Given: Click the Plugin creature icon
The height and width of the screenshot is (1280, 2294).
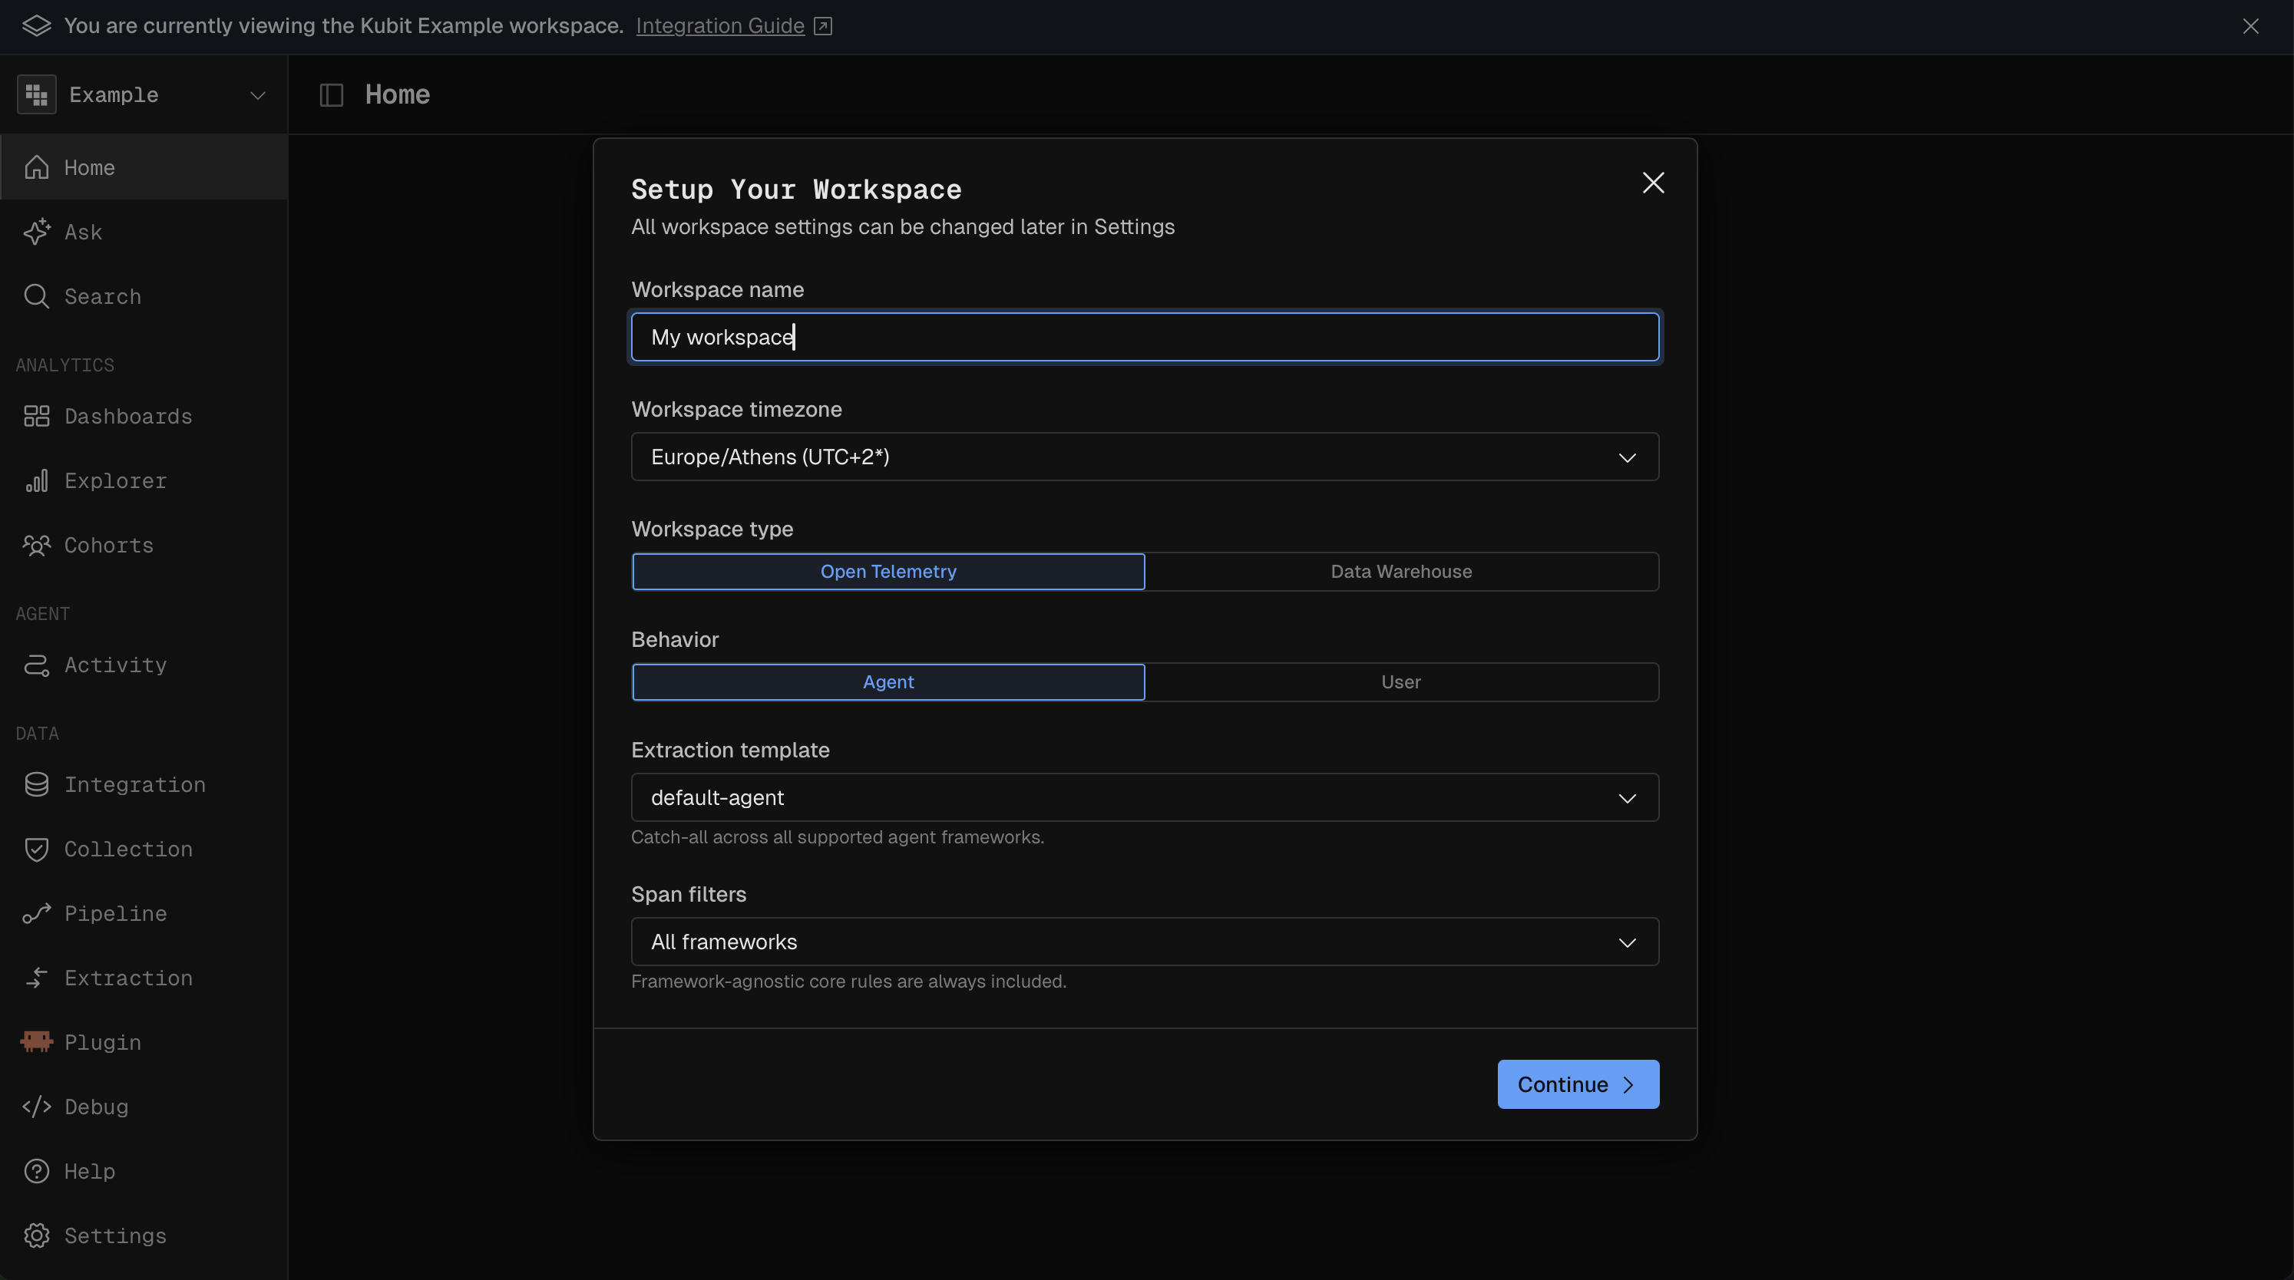Looking at the screenshot, I should tap(37, 1041).
